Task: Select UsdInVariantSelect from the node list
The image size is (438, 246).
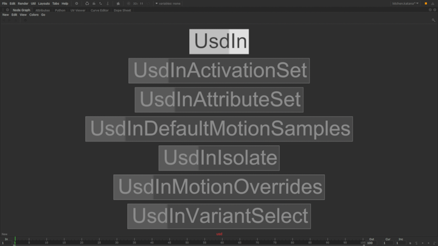Action: (x=219, y=216)
